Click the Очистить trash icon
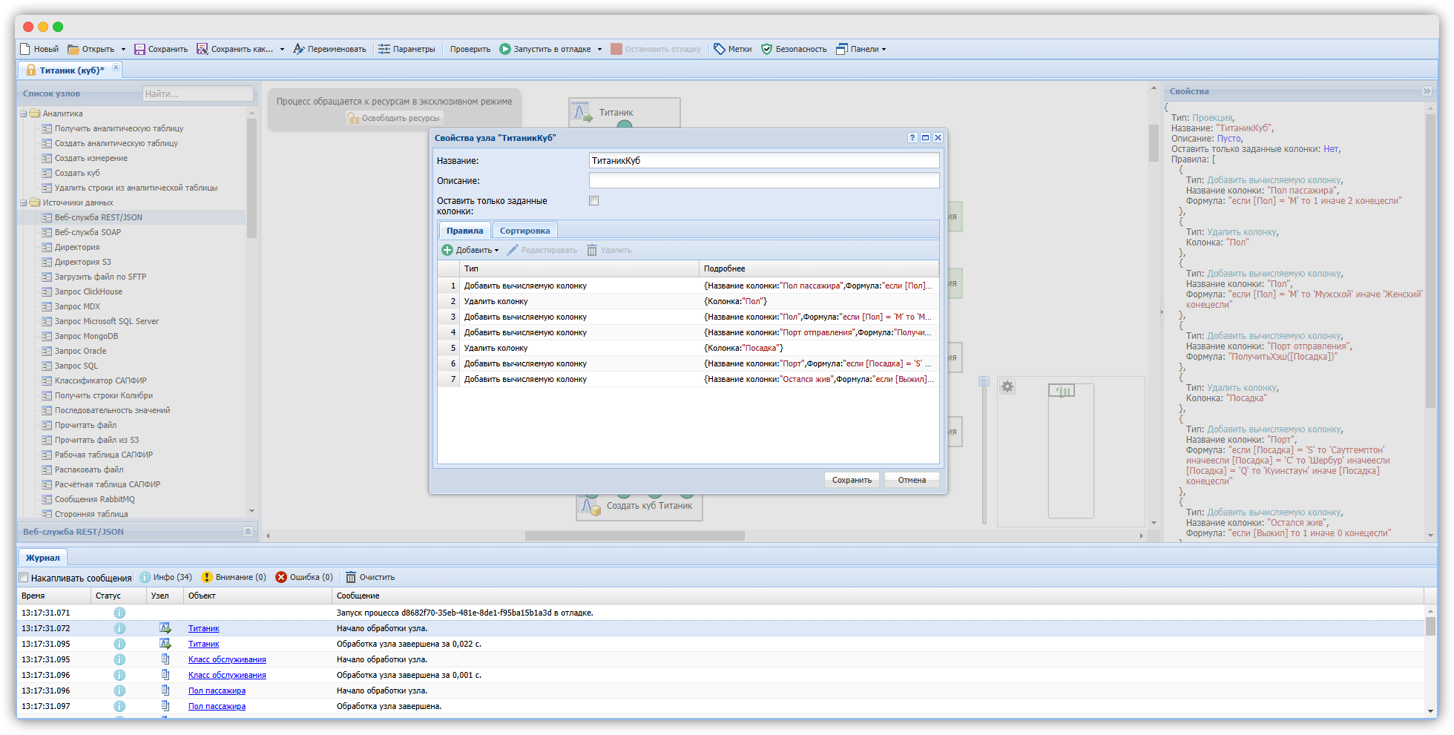The width and height of the screenshot is (1454, 735). [351, 577]
